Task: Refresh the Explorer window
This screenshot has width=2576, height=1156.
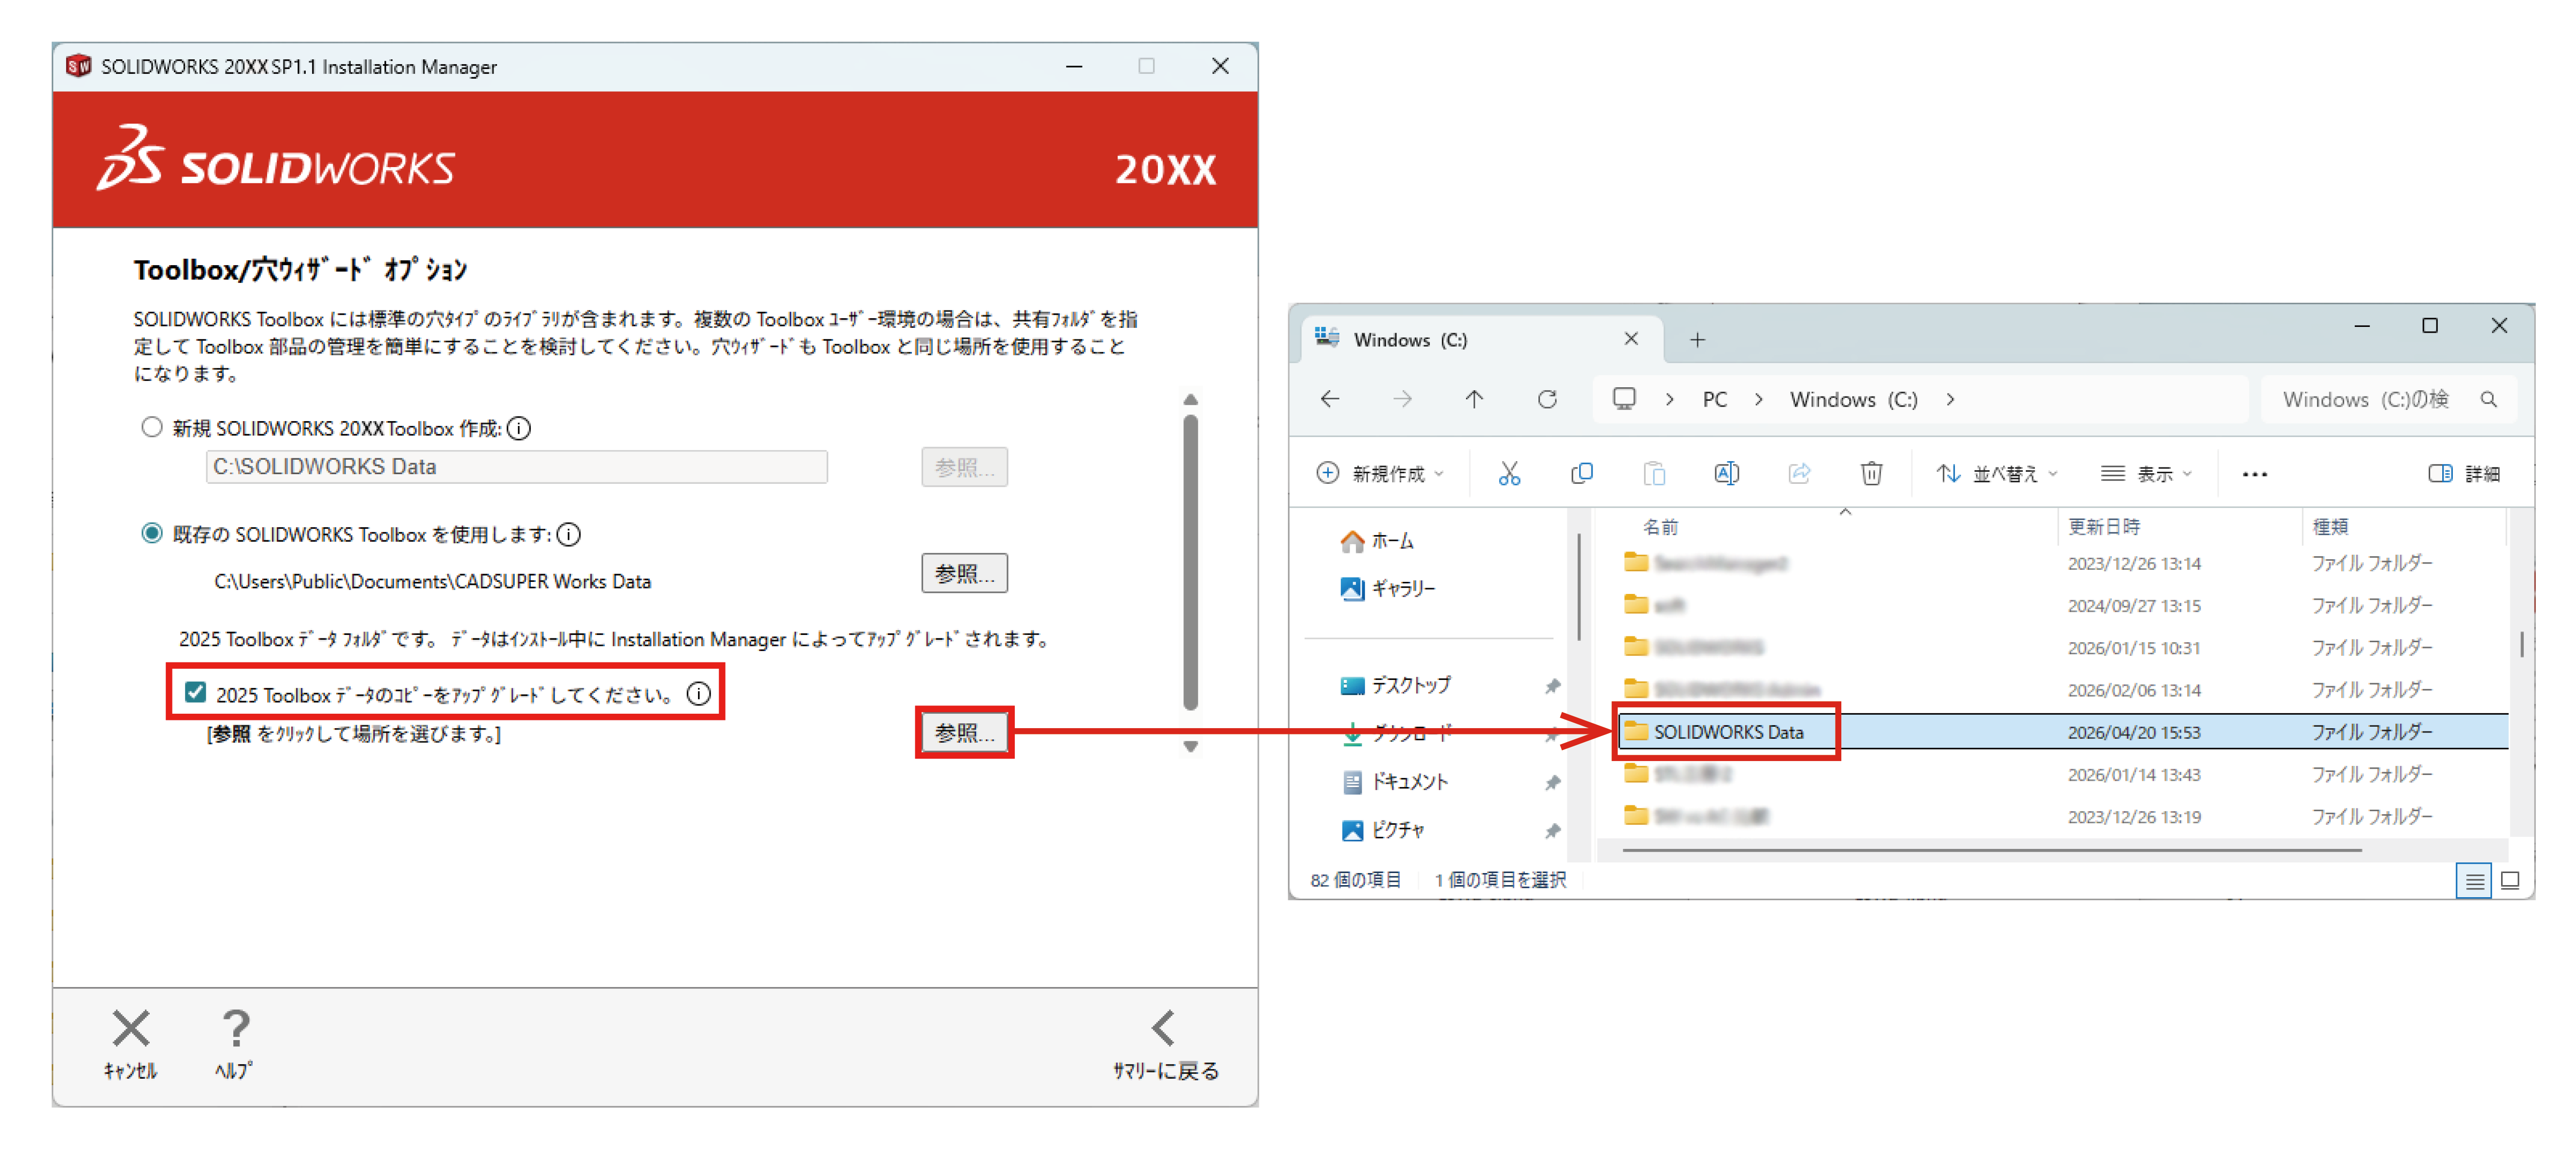Action: (1547, 399)
